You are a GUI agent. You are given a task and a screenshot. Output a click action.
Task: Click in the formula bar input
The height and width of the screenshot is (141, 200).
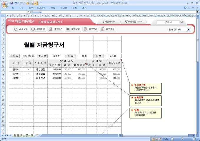tap(119, 12)
